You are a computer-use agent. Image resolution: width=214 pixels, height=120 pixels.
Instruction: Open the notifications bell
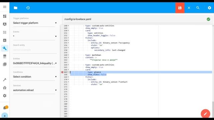5,108
